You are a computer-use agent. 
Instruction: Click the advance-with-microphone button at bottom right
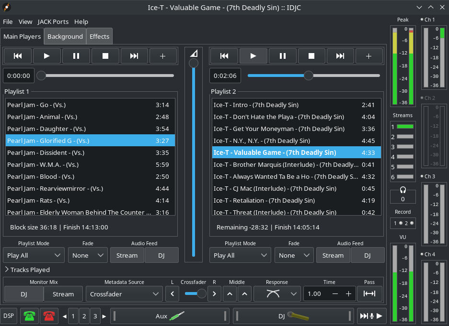371,316
